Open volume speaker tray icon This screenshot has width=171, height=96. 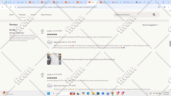click(x=157, y=93)
